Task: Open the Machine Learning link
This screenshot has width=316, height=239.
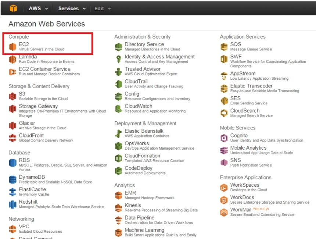Action: [144, 230]
